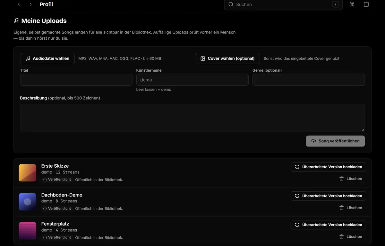The width and height of the screenshot is (385, 246).
Task: Click into the Künstlername field
Action: pyautogui.click(x=193, y=80)
